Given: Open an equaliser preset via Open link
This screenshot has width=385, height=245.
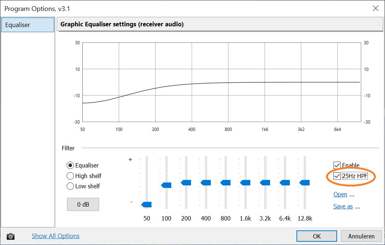Looking at the screenshot, I should pyautogui.click(x=340, y=194).
